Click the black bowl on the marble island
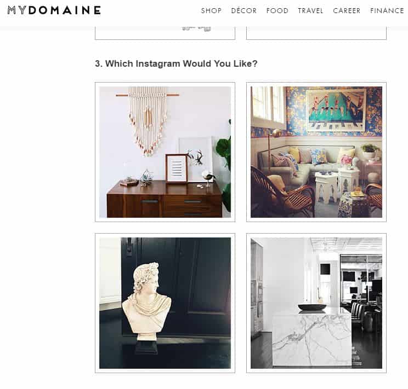408x389 pixels. click(312, 307)
